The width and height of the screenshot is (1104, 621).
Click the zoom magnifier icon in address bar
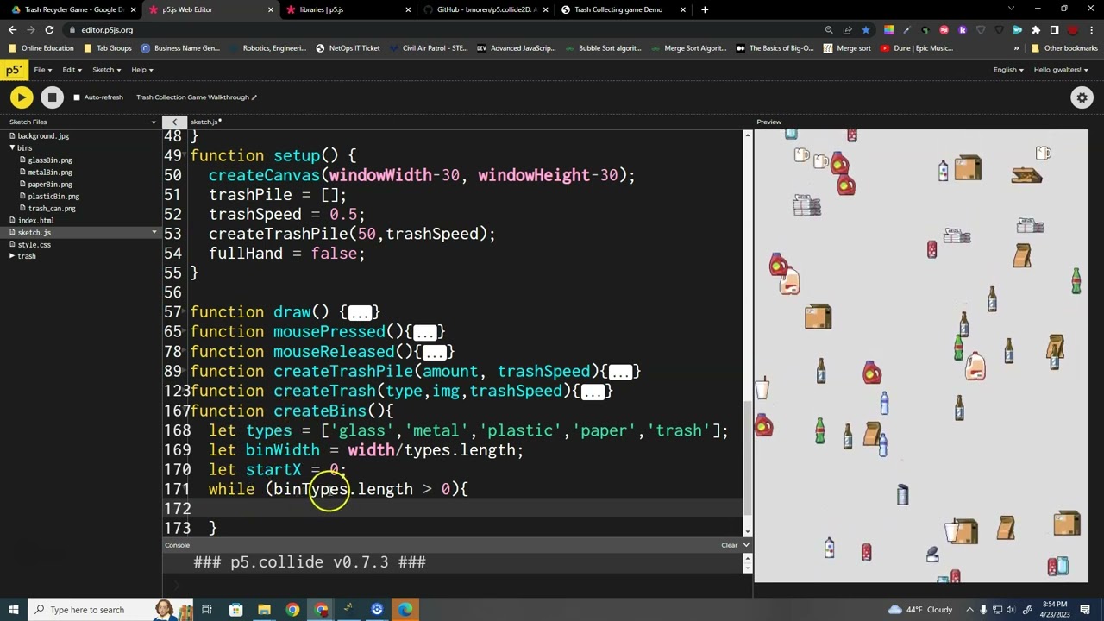click(x=829, y=30)
